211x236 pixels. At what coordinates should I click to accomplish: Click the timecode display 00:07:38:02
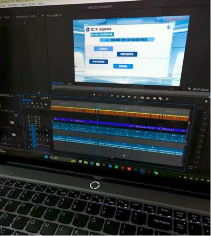coord(201,90)
